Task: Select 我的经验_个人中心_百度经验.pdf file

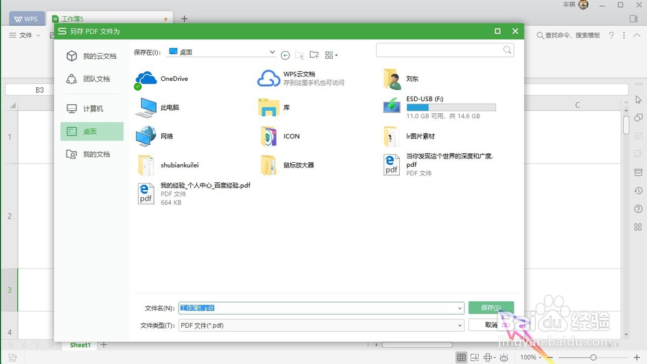Action: (193, 194)
